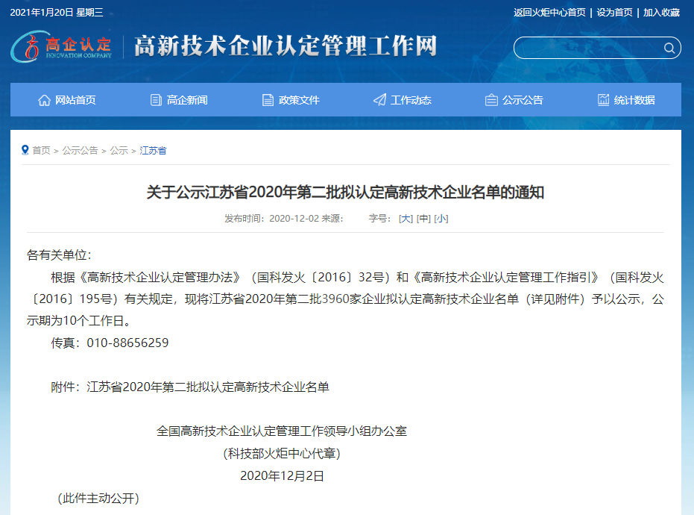This screenshot has width=694, height=515.
Task: Click the search magnifier icon
Action: pos(669,49)
